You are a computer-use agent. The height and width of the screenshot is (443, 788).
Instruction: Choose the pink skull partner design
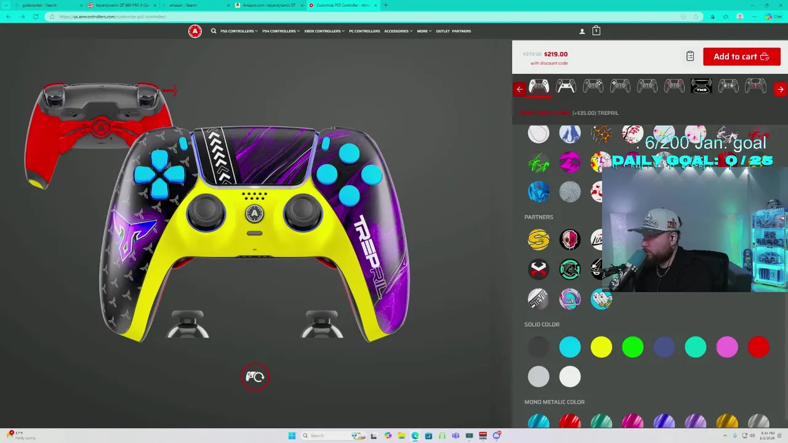coord(569,239)
